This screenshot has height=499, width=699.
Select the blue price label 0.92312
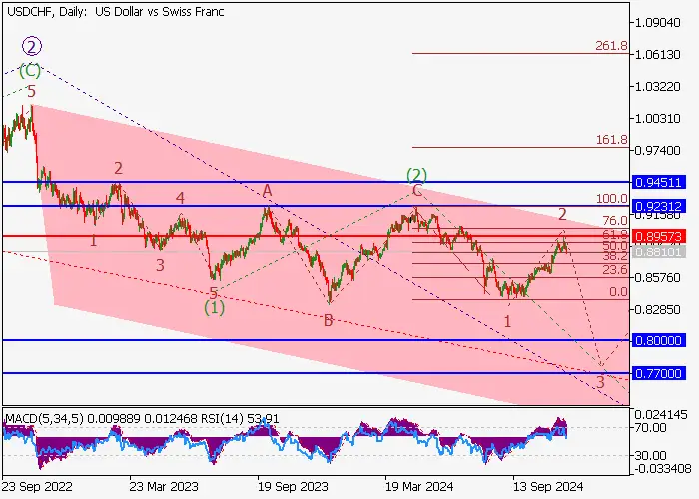[x=658, y=206]
